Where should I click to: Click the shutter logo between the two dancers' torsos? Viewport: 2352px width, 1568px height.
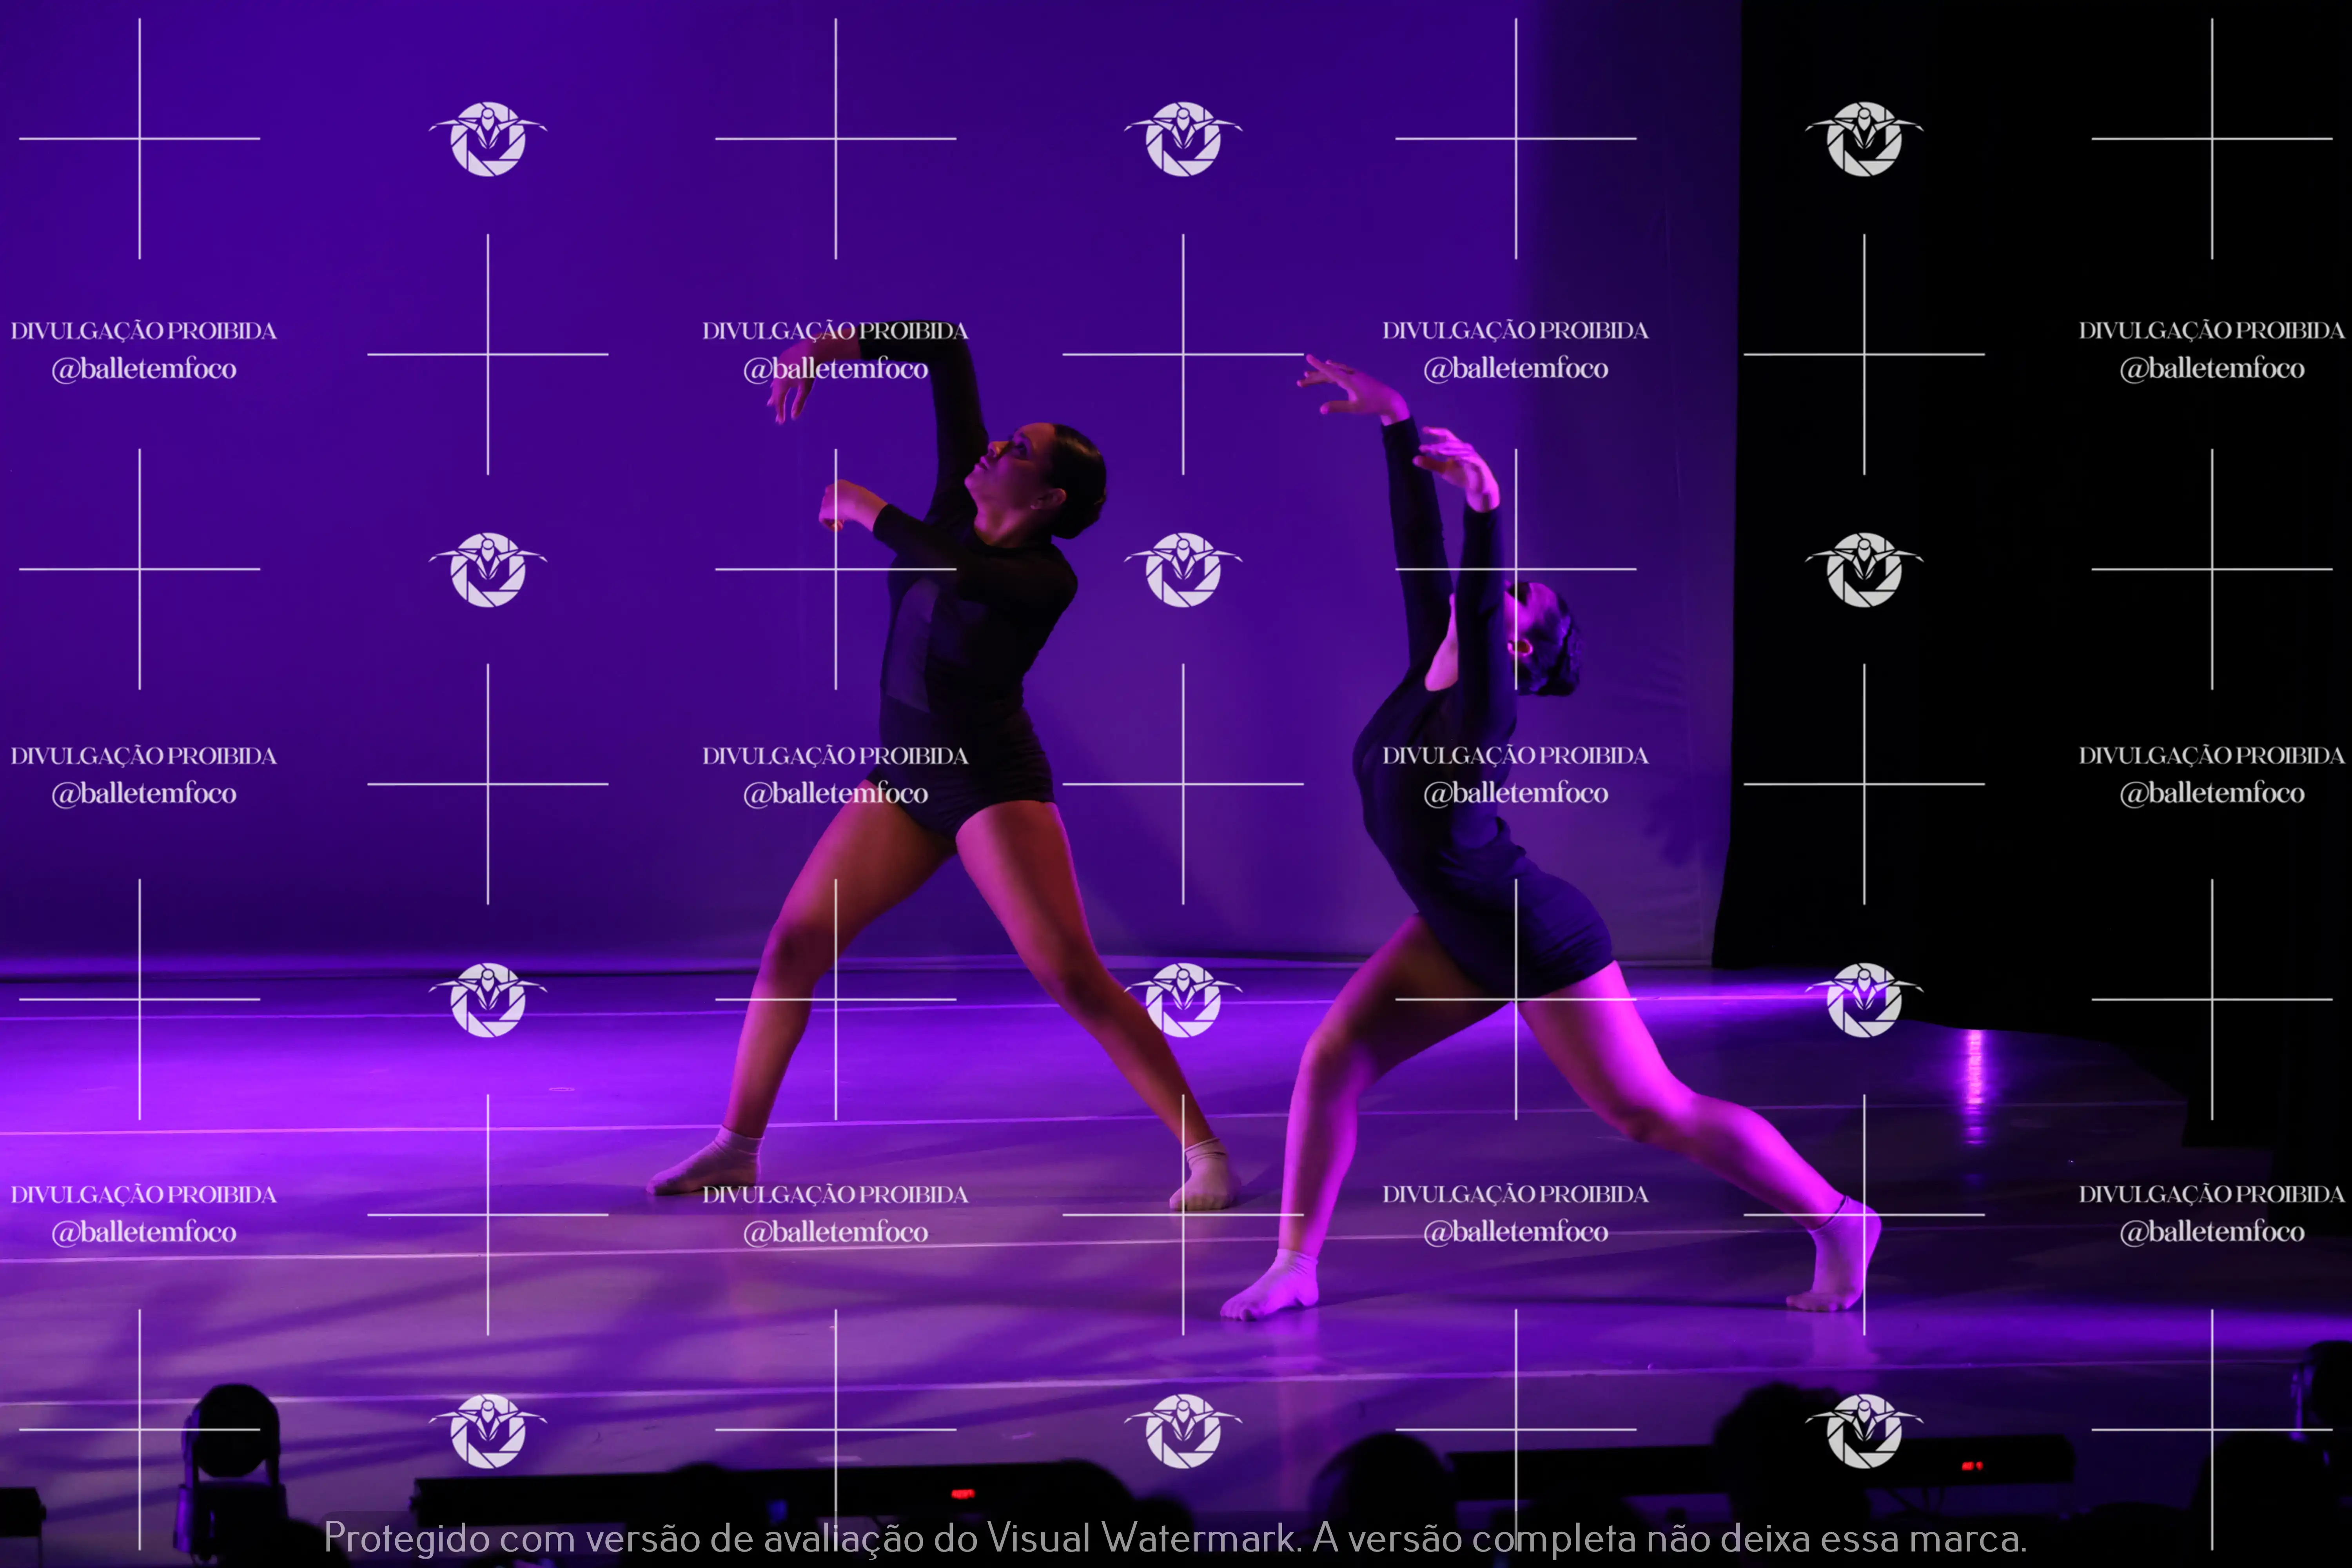click(1183, 570)
